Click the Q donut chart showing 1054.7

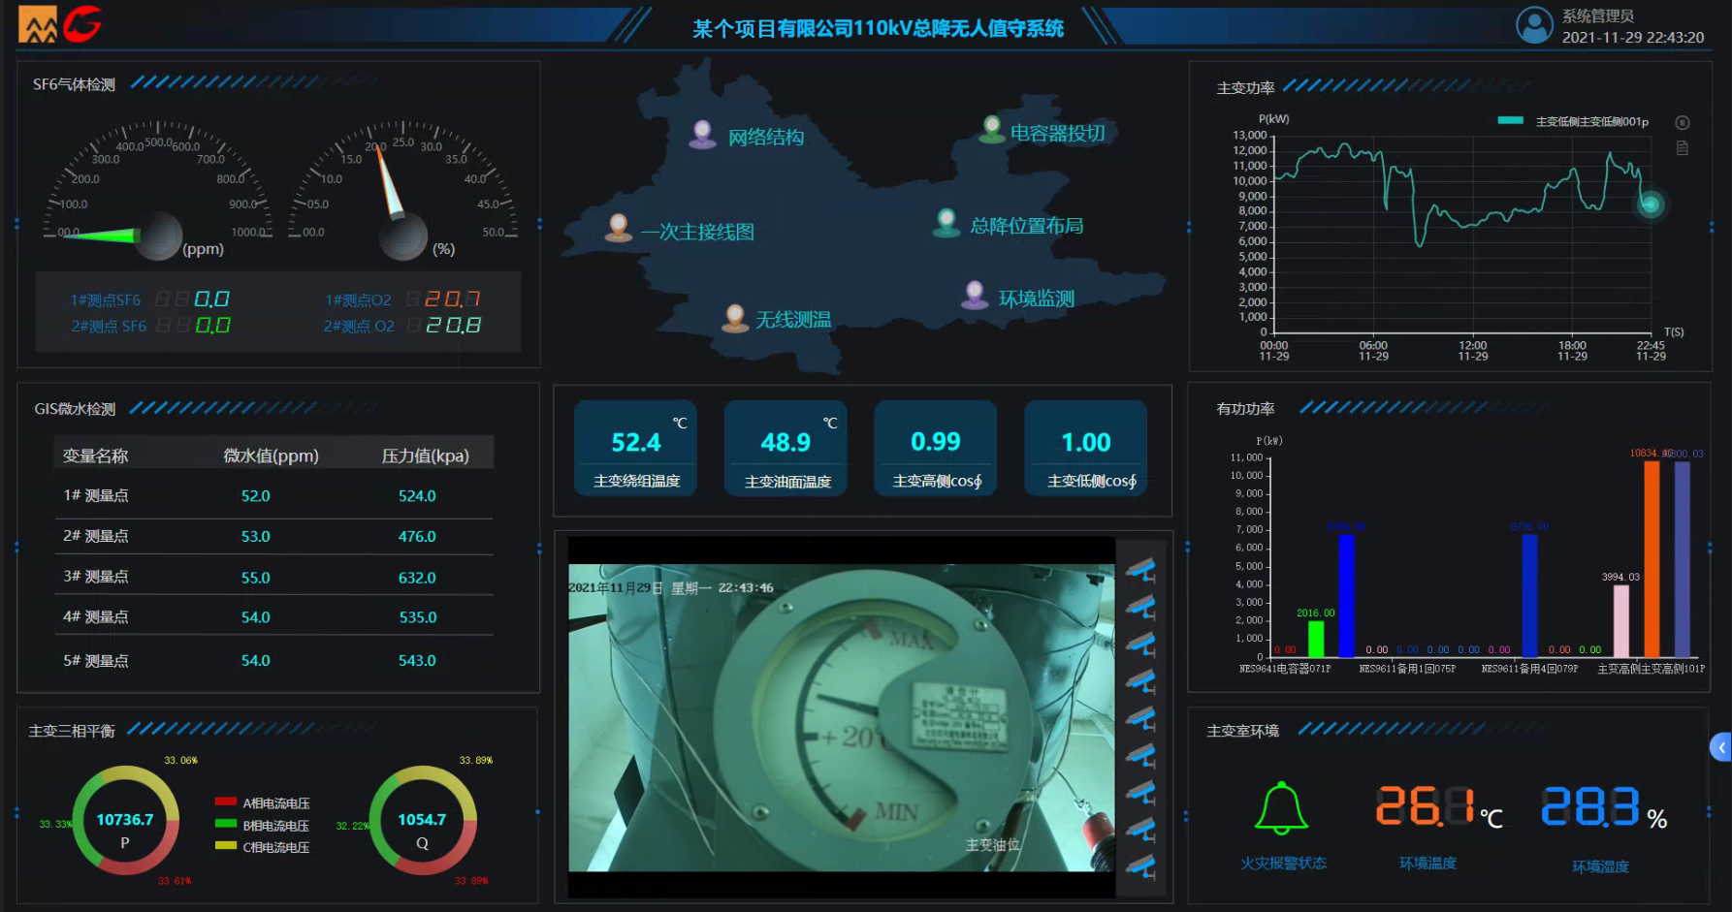click(x=423, y=821)
